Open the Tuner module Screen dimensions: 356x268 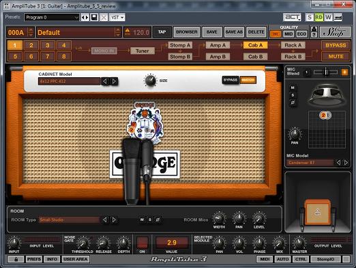(143, 51)
